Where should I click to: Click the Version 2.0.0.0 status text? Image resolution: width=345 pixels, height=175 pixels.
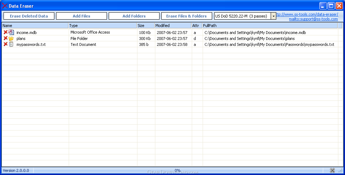tap(16, 170)
